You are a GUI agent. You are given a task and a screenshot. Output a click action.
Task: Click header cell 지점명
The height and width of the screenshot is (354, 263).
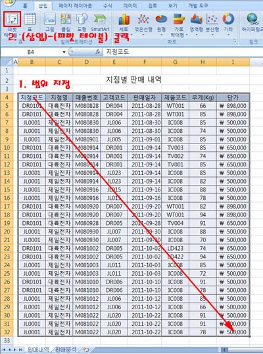coord(59,97)
